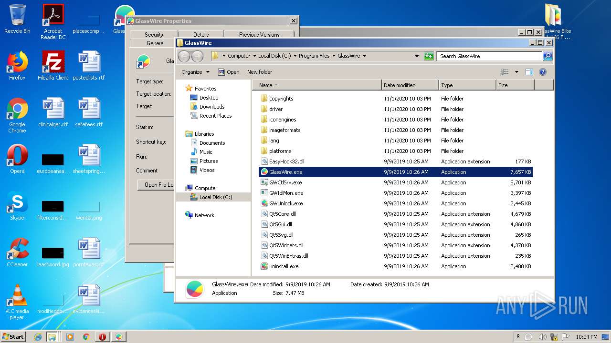Select Desktop under Favorites
Image resolution: width=611 pixels, height=343 pixels.
click(x=204, y=98)
